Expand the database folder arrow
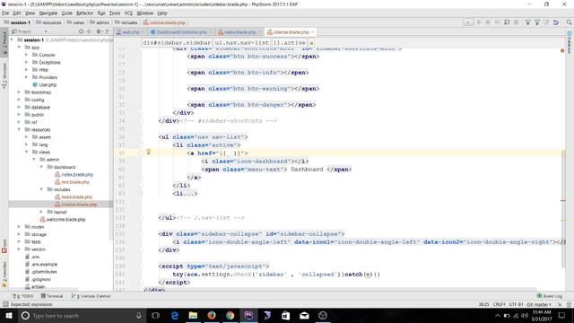 pos(20,108)
